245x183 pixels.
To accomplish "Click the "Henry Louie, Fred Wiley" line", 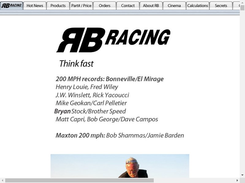I will tap(87, 87).
